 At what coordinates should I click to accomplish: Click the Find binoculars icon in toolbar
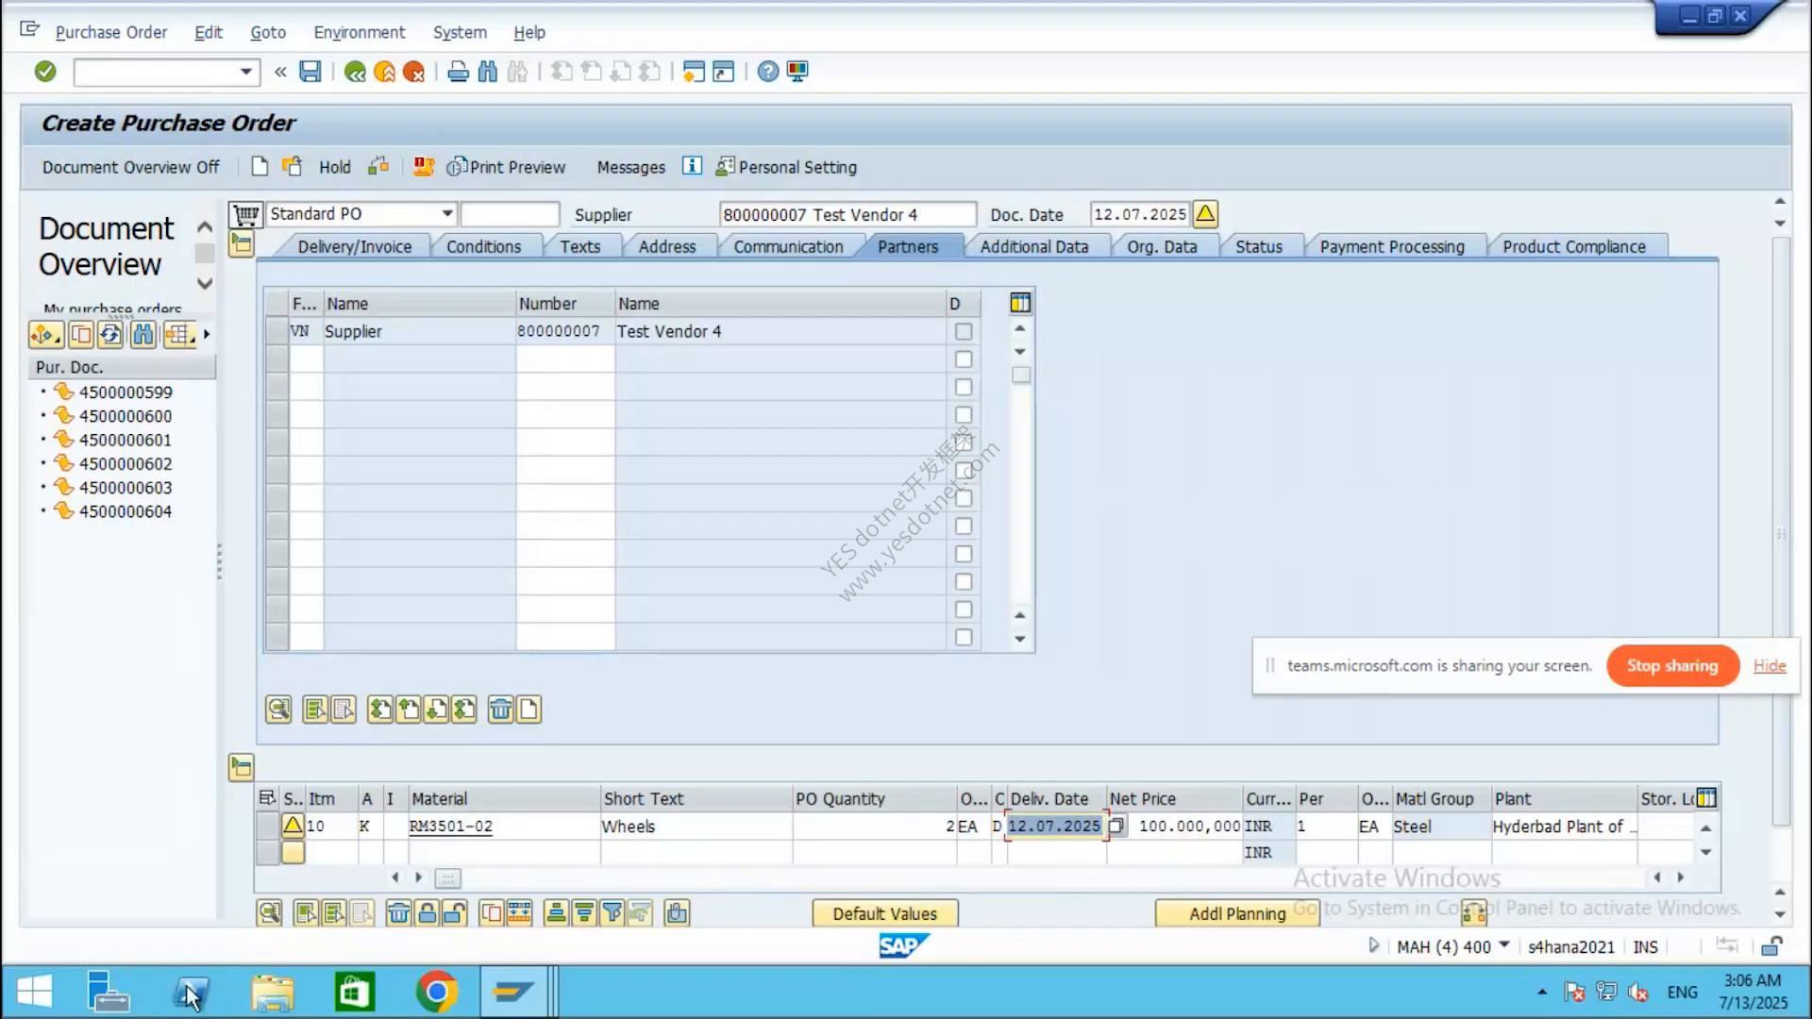487,72
